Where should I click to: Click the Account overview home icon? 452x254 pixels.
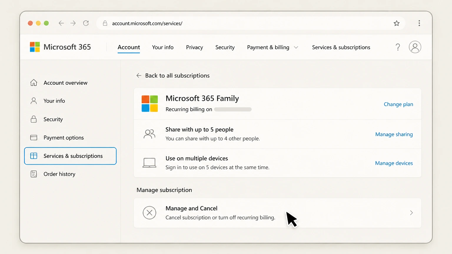tap(34, 83)
